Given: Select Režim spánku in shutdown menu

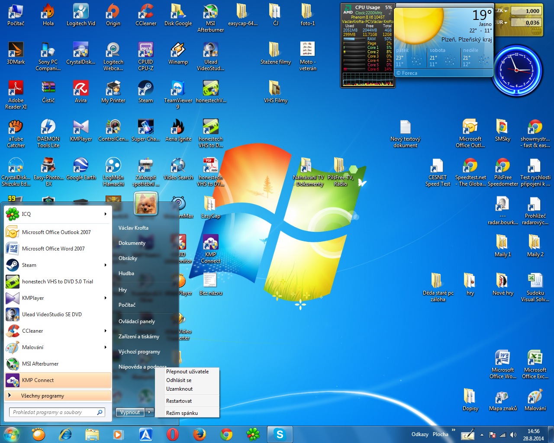Looking at the screenshot, I should pos(187,413).
